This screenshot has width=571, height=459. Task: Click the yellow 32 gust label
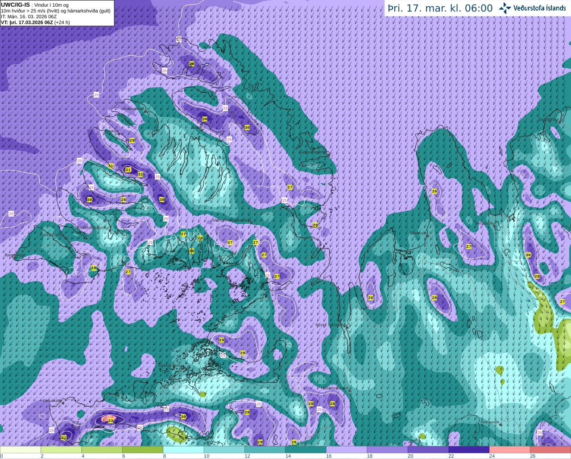pos(141,174)
